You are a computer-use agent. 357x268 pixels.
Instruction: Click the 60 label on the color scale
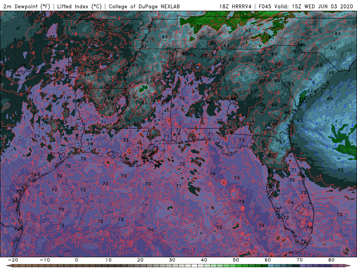pos(268,260)
